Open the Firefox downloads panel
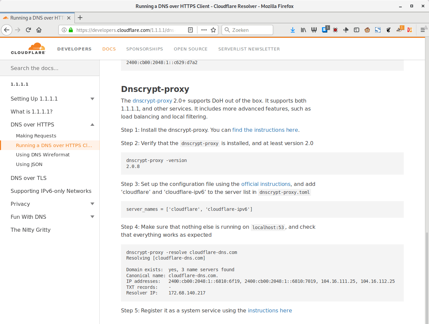429x324 pixels. click(292, 30)
